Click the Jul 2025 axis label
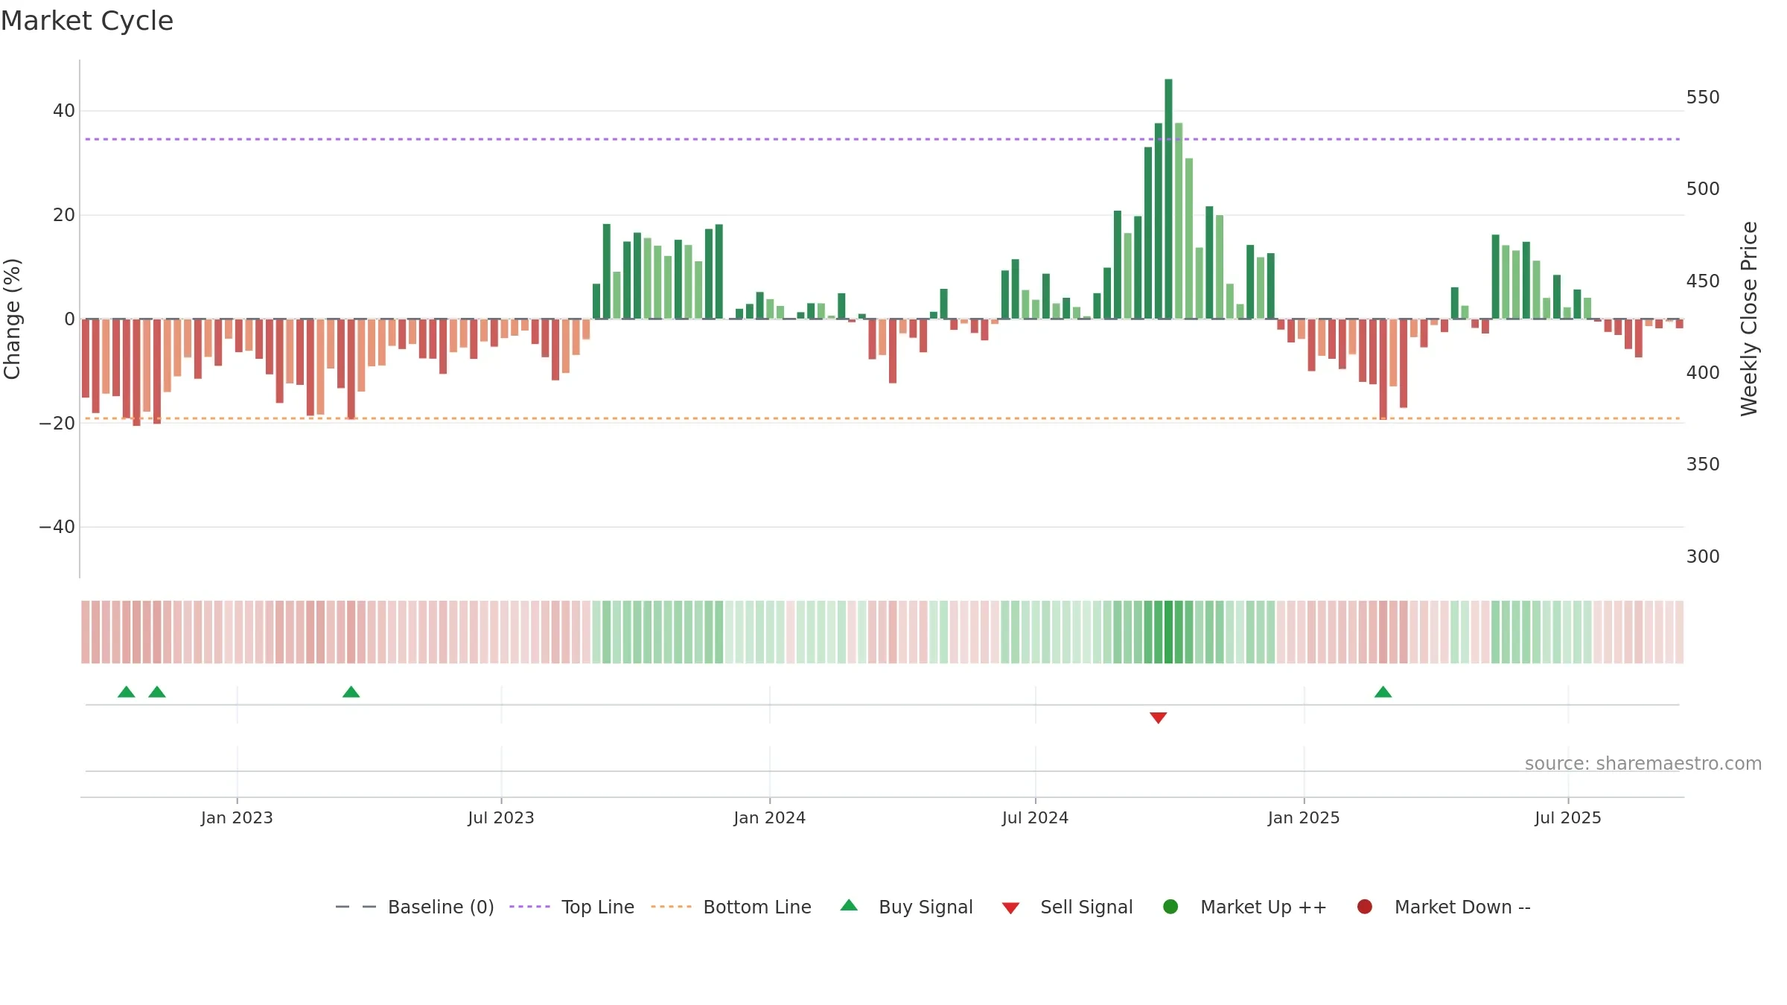1787x1005 pixels. point(1568,817)
